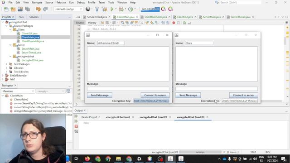Collapse the encryptedChat project node
The height and width of the screenshot is (163, 290).
pyautogui.click(x=3, y=22)
